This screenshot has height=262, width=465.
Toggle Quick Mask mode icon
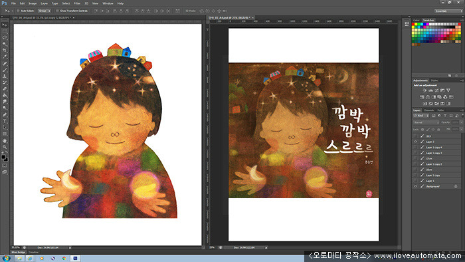point(5,166)
